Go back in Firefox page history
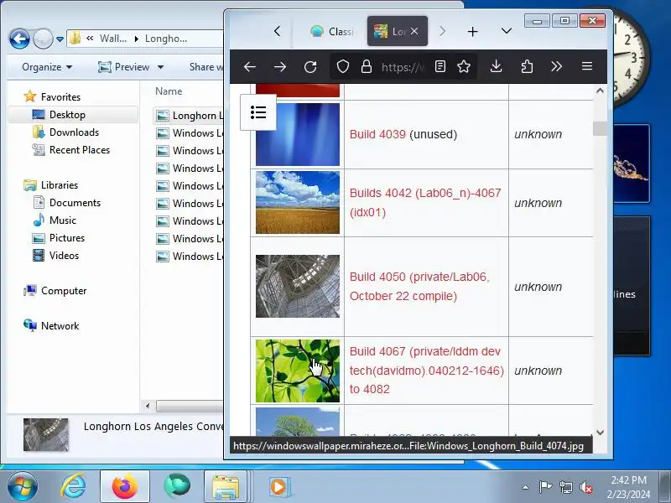The image size is (671, 503). pyautogui.click(x=249, y=67)
